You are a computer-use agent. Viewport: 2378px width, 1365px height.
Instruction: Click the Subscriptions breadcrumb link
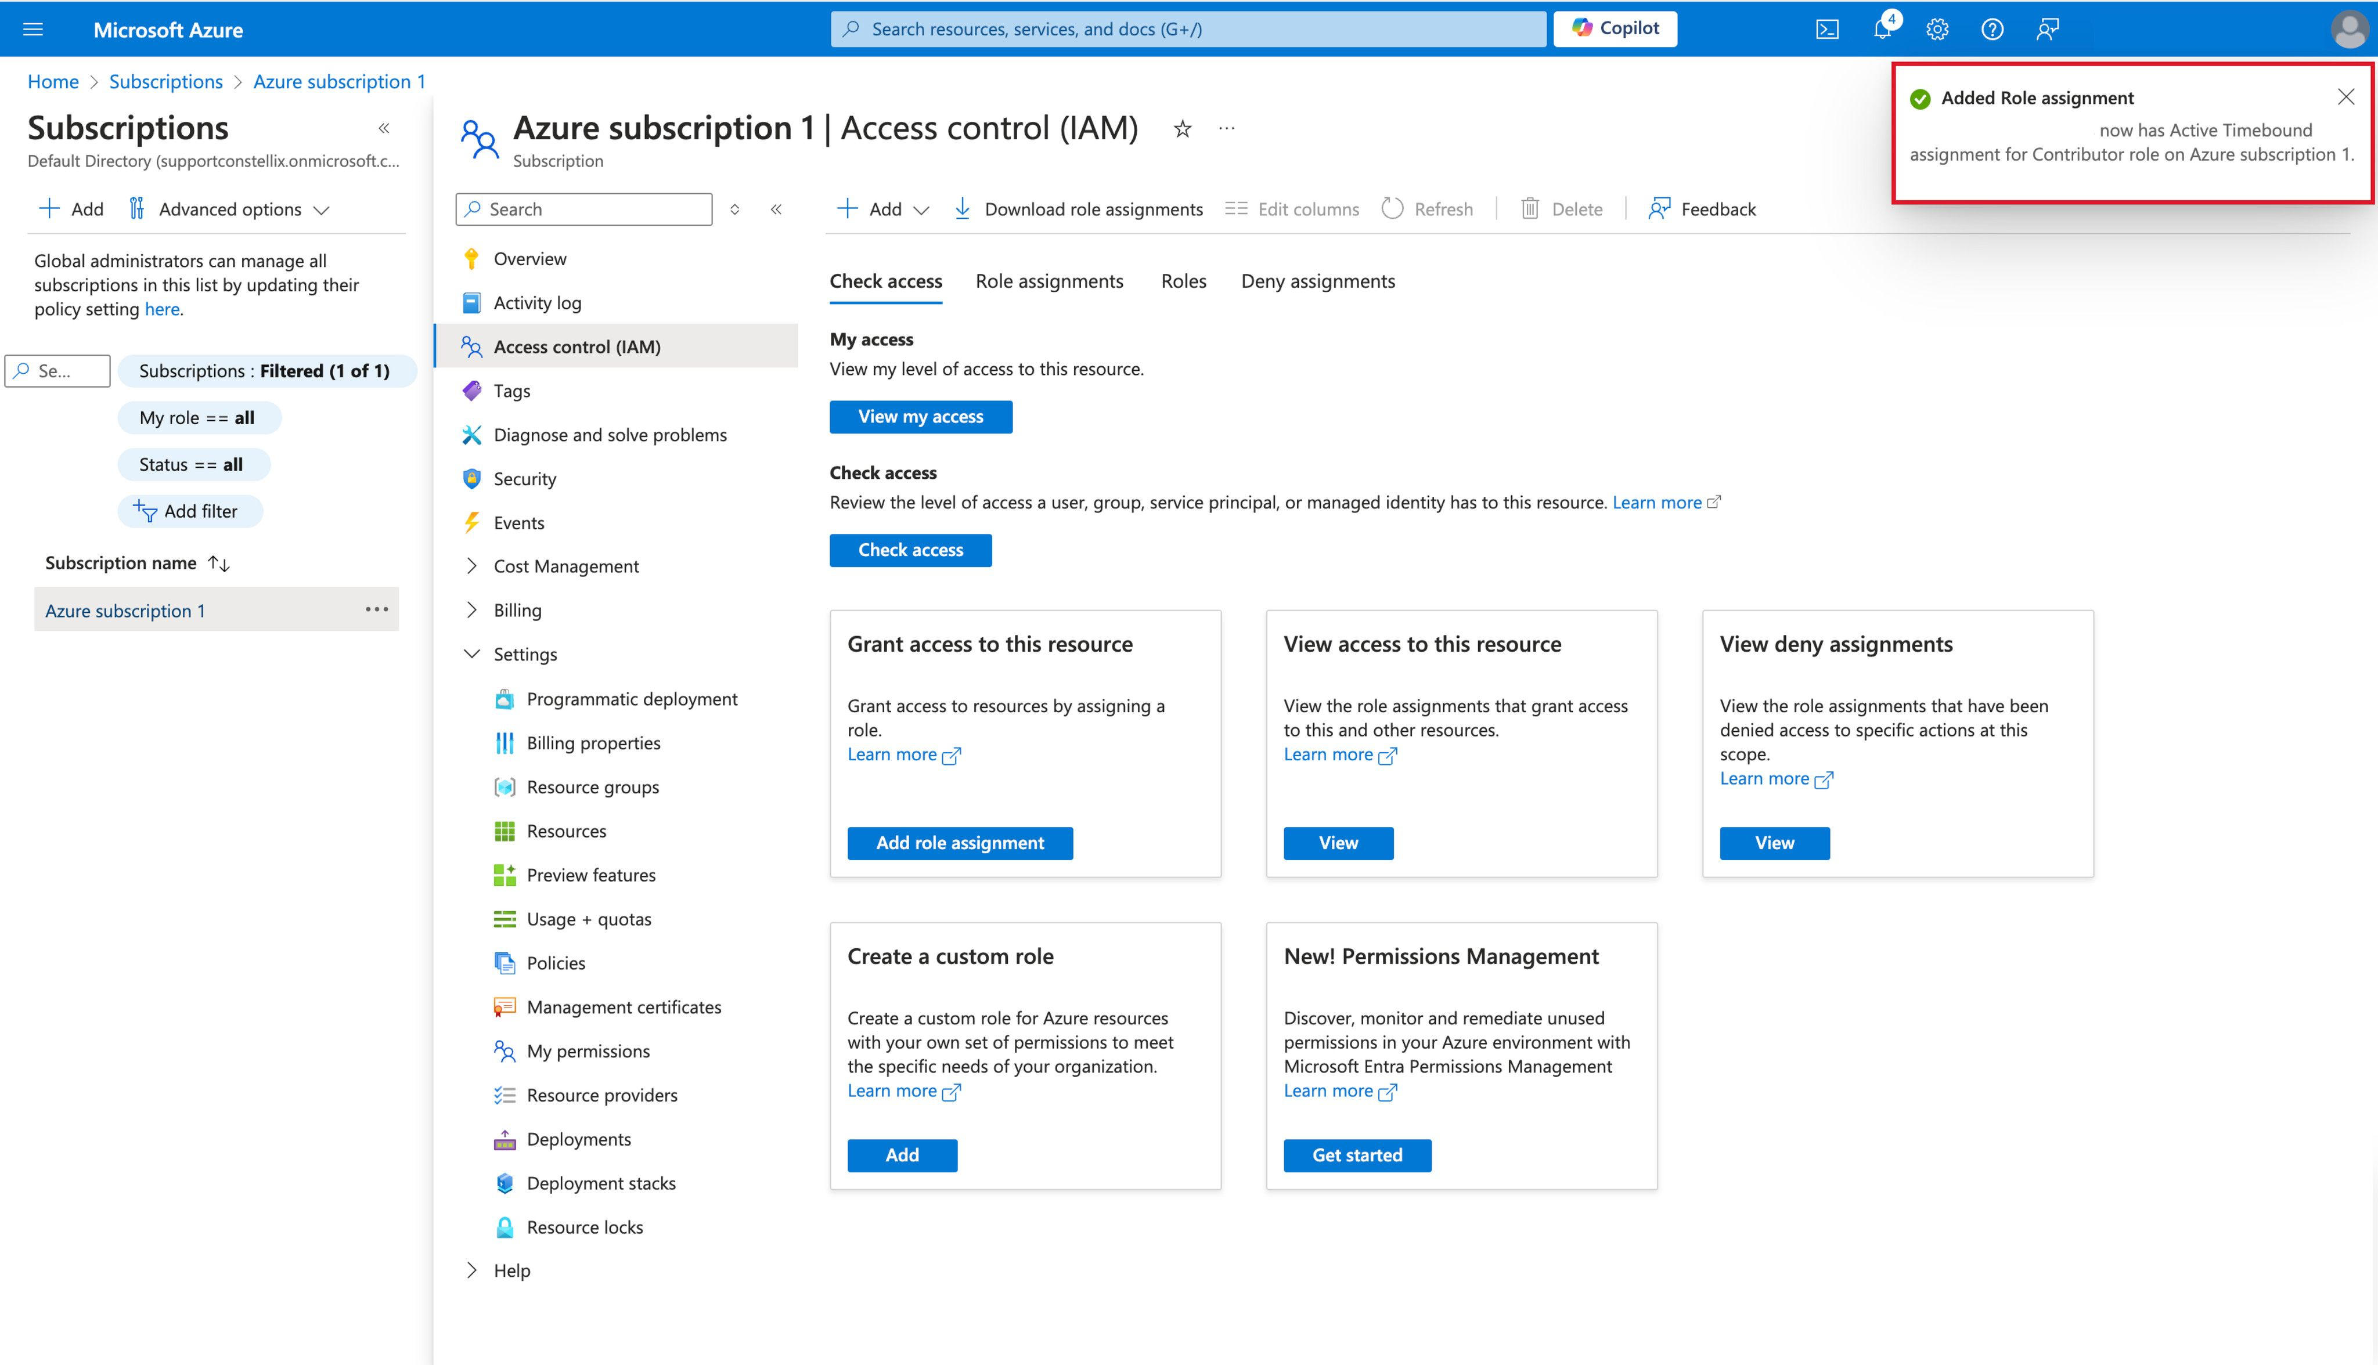(166, 82)
